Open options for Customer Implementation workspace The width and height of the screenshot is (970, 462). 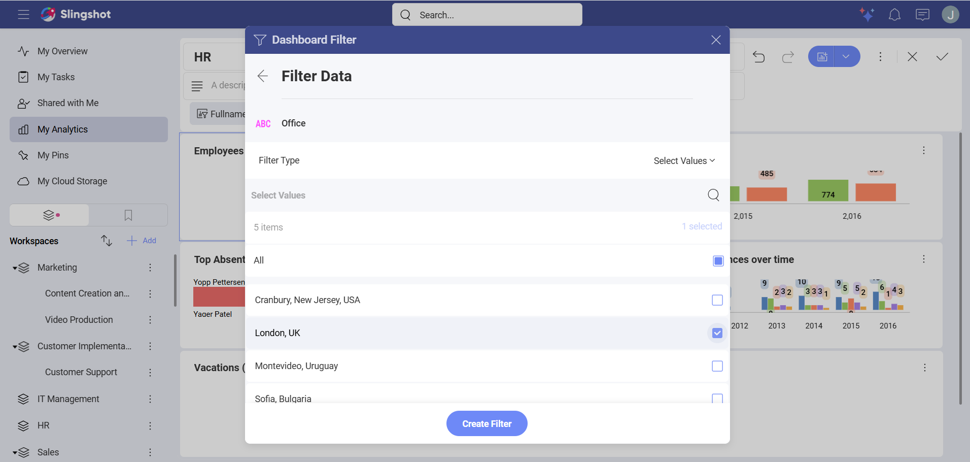coord(150,346)
